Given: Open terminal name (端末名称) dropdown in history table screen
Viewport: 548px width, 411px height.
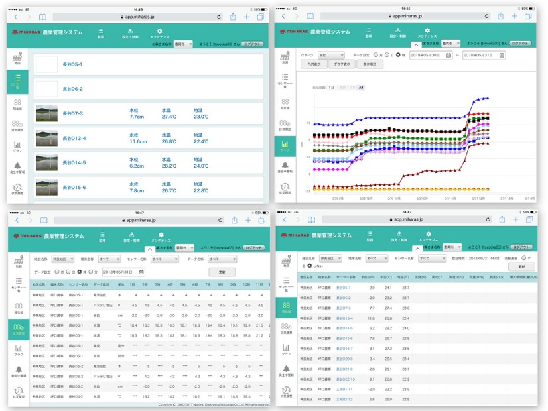Looking at the screenshot, I should [x=109, y=259].
